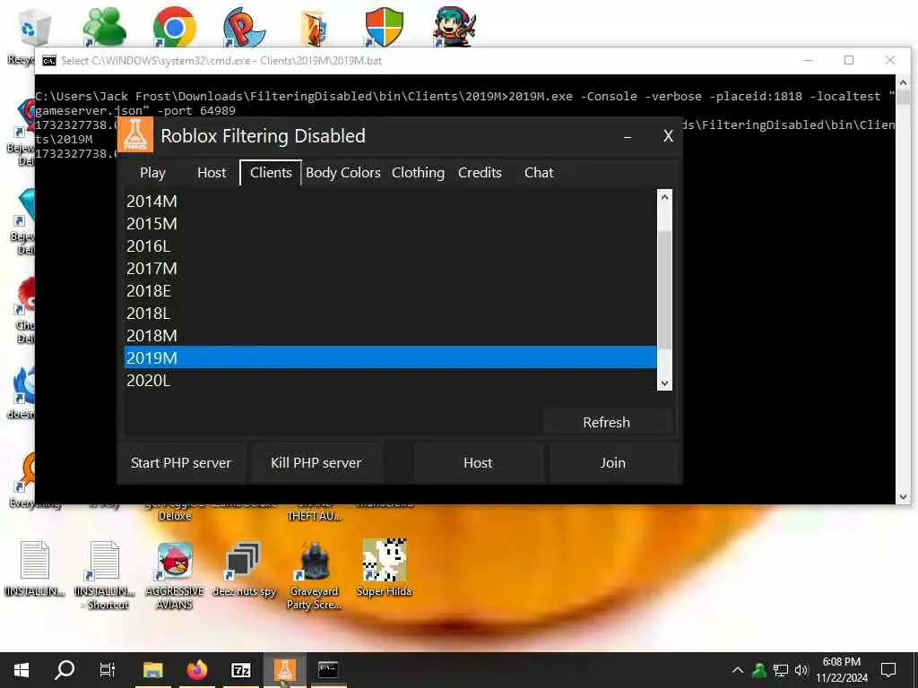The width and height of the screenshot is (918, 688).
Task: Select the 2020L client
Action: [x=390, y=380]
